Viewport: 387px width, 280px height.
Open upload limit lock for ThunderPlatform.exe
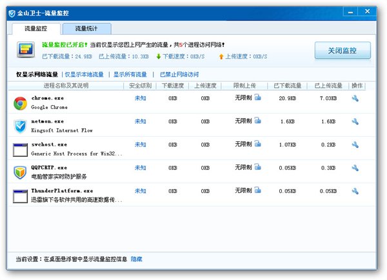point(257,190)
